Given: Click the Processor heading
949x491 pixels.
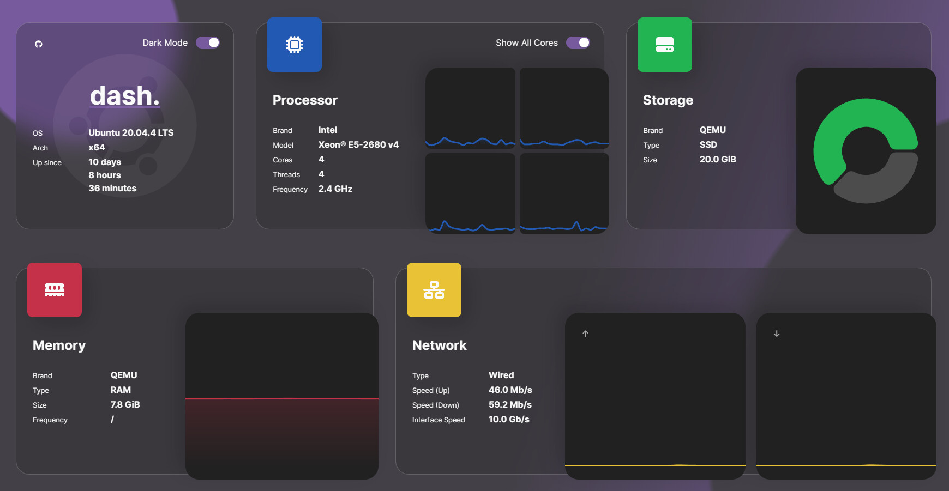Looking at the screenshot, I should tap(305, 100).
